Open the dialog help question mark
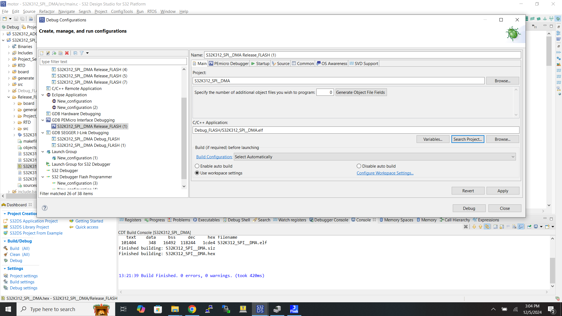The width and height of the screenshot is (562, 316). (45, 208)
